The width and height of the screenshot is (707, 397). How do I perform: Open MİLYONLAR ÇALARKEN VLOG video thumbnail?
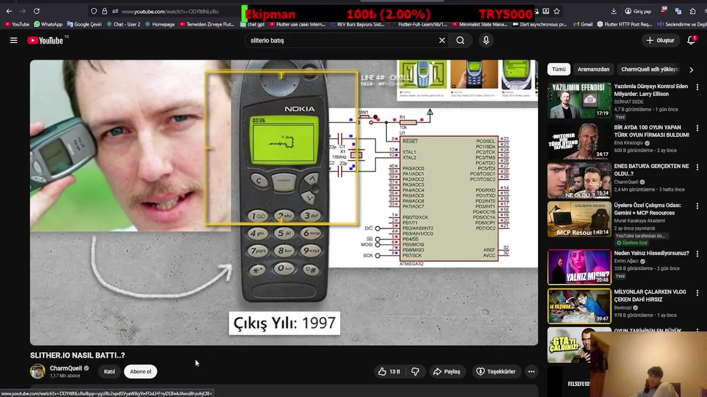[579, 306]
